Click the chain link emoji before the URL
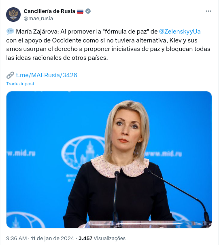This screenshot has height=245, width=219. 11,75
